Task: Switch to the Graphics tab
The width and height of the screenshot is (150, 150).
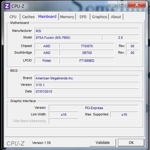Action: tap(99, 17)
